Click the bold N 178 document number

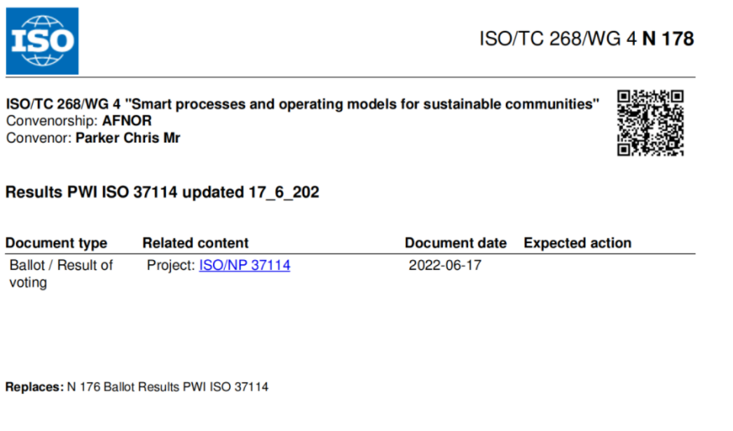pos(668,39)
